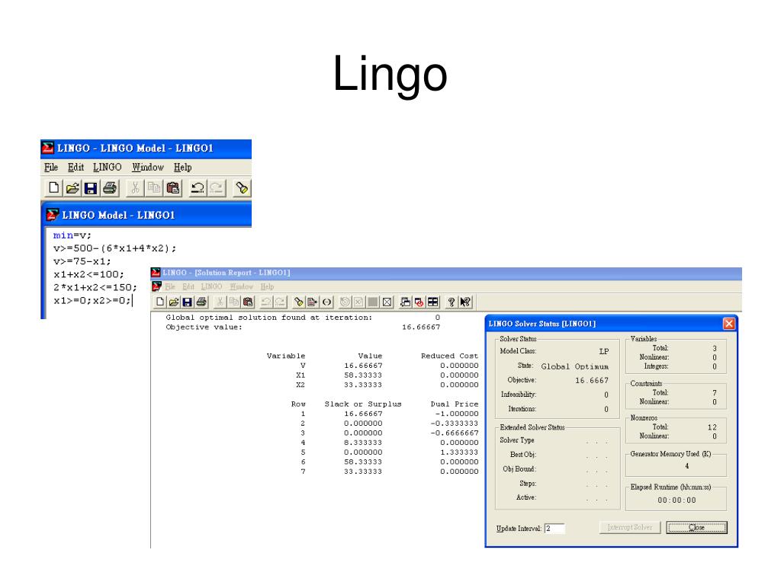Click Update Interval input field
Image resolution: width=781 pixels, height=585 pixels.
pyautogui.click(x=554, y=529)
